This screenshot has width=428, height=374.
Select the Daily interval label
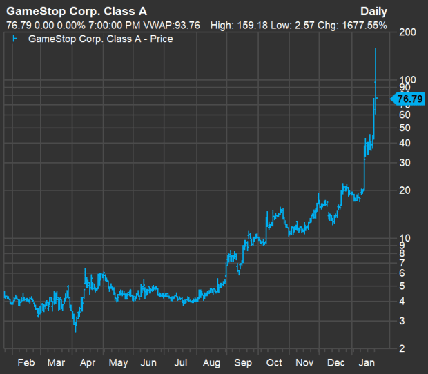point(373,12)
